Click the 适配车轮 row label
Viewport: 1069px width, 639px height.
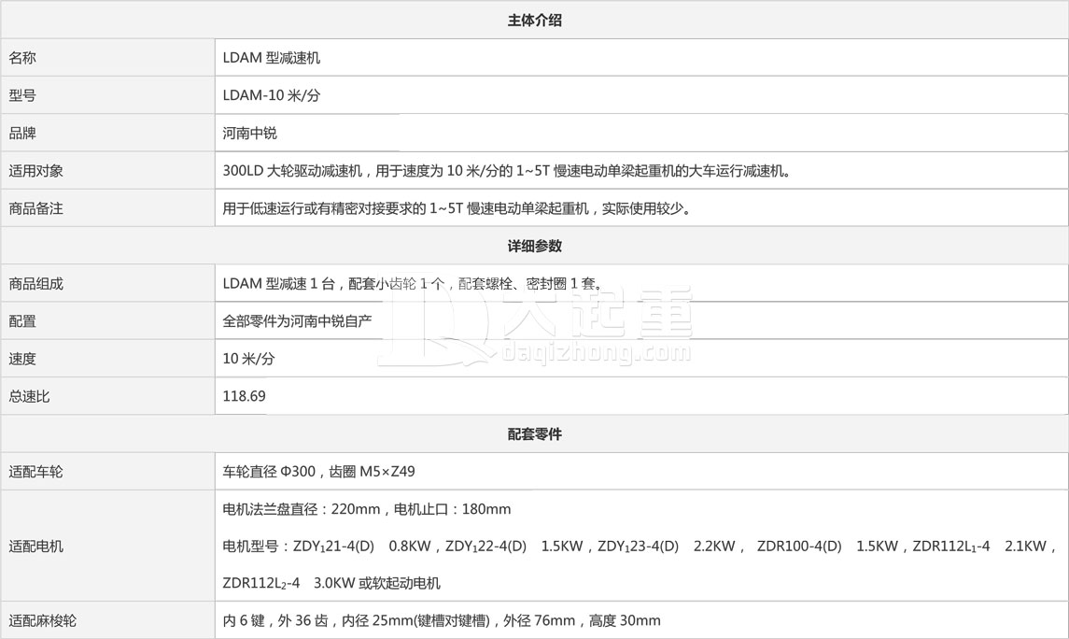coord(36,472)
